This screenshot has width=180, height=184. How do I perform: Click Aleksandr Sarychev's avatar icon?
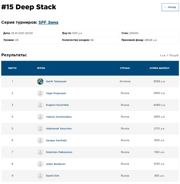click(x=40, y=129)
